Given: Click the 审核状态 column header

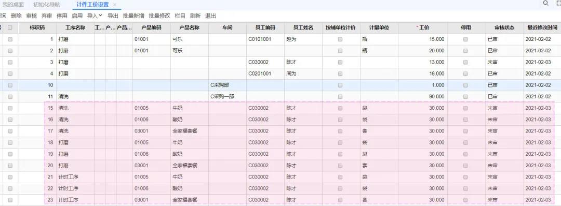Looking at the screenshot, I should click(x=504, y=28).
